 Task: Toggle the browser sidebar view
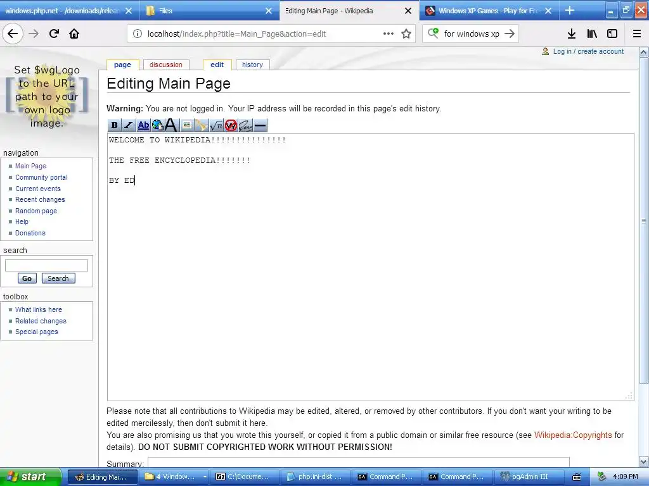click(612, 34)
